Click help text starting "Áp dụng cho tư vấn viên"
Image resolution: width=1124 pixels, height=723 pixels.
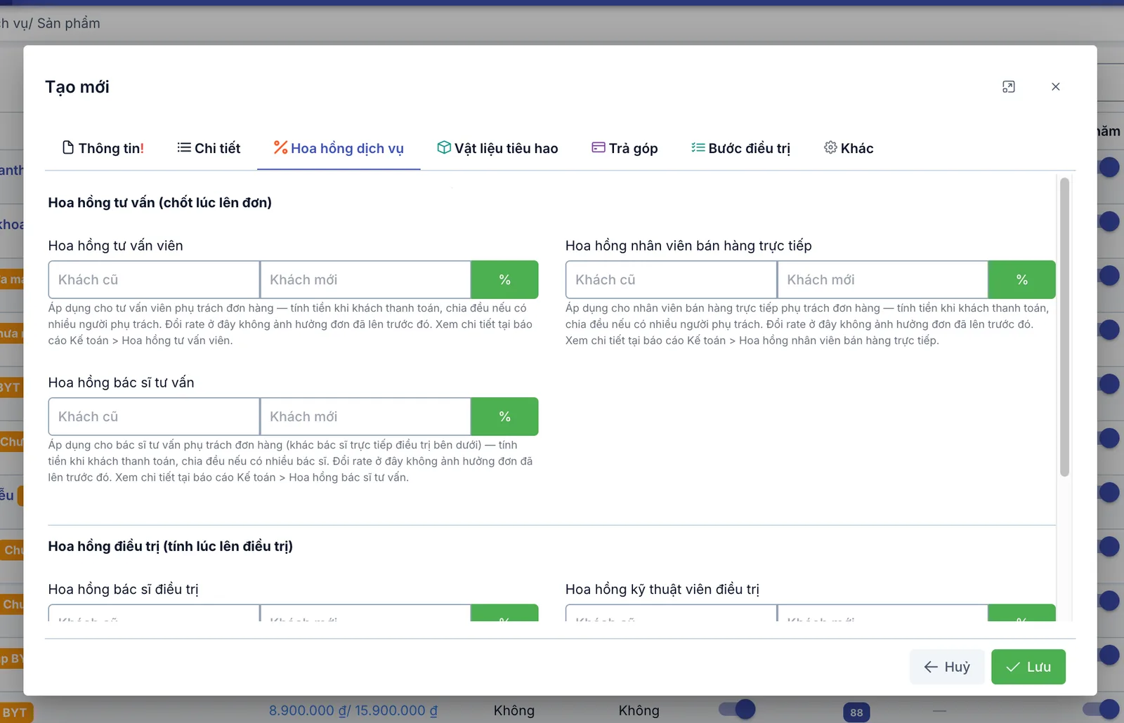click(x=290, y=324)
